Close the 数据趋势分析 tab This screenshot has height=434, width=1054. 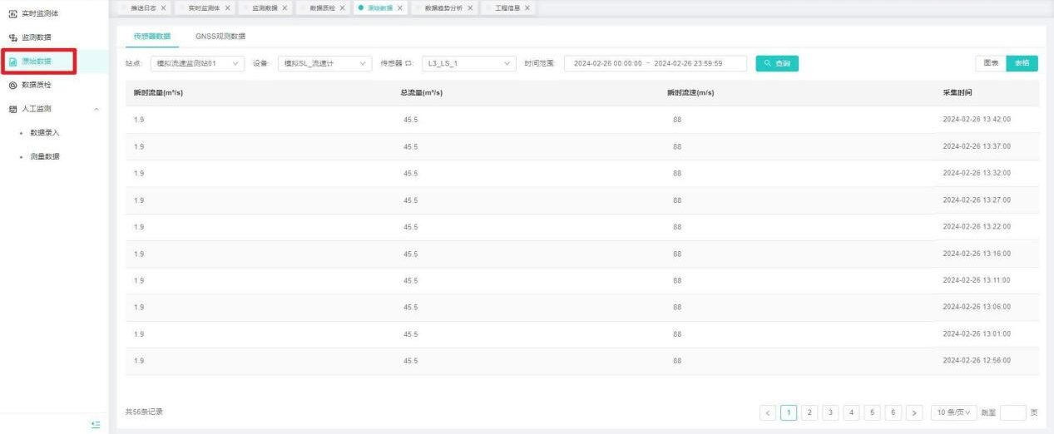(x=470, y=8)
